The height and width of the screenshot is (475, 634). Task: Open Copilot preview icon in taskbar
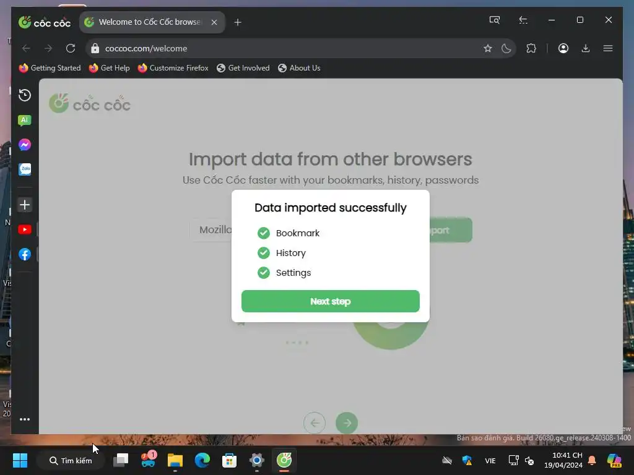pyautogui.click(x=614, y=460)
